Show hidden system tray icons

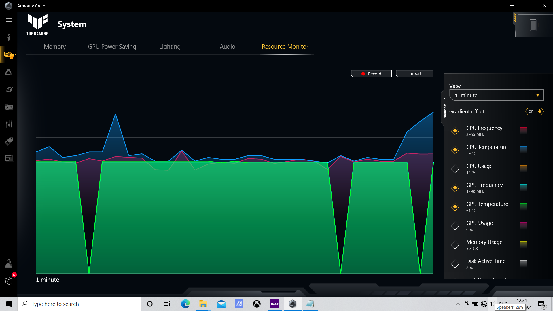[x=458, y=304]
